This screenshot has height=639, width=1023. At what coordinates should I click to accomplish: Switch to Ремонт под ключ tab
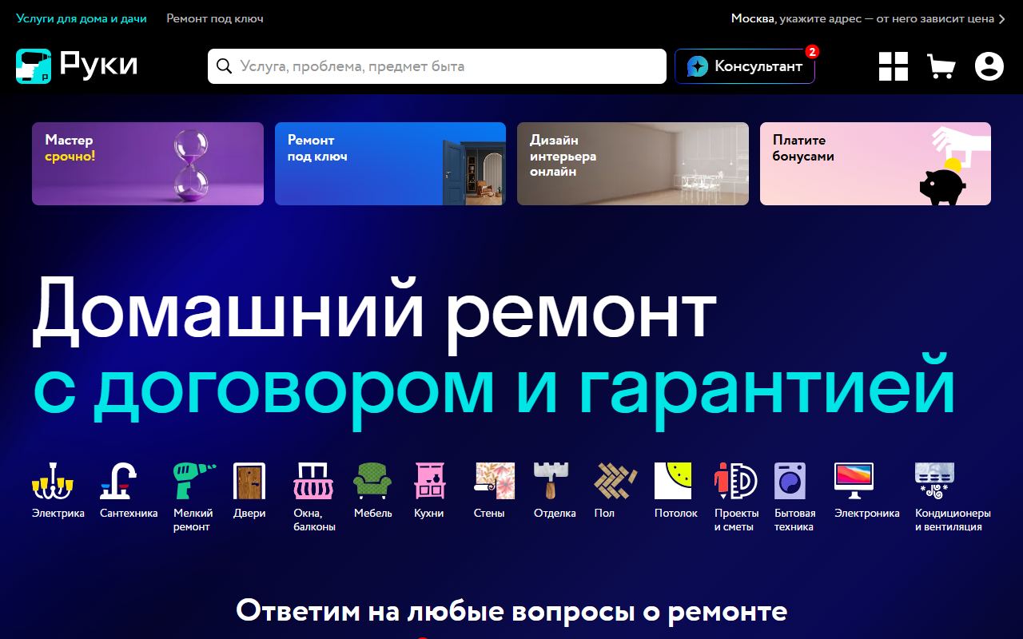pyautogui.click(x=215, y=18)
